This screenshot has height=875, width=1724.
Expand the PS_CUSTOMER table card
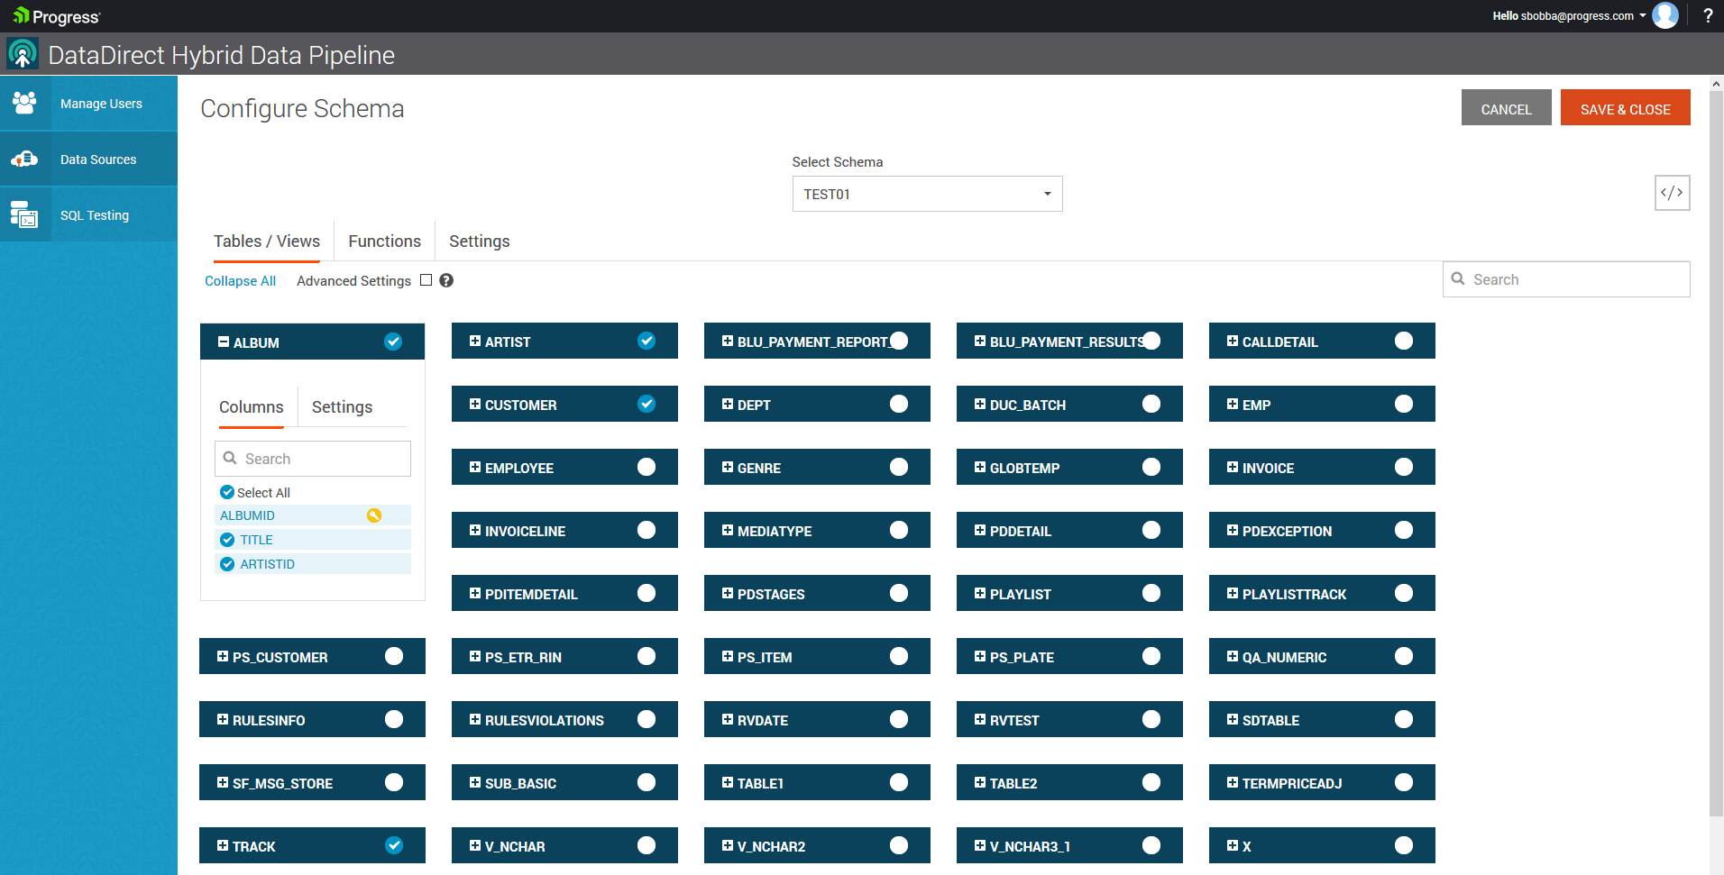coord(223,656)
